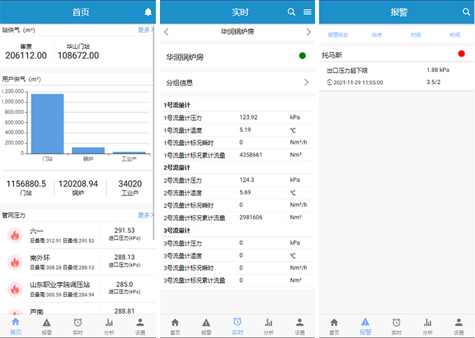475x338 pixels.
Task: Click the search icon in 报警 header
Action: 466,12
